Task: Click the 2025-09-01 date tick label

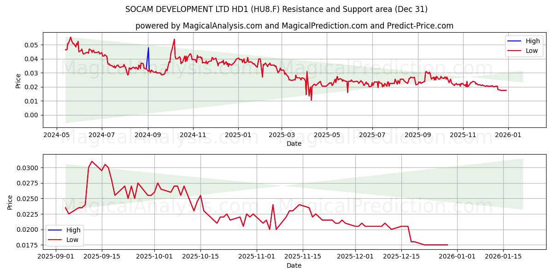Action: tap(56, 257)
